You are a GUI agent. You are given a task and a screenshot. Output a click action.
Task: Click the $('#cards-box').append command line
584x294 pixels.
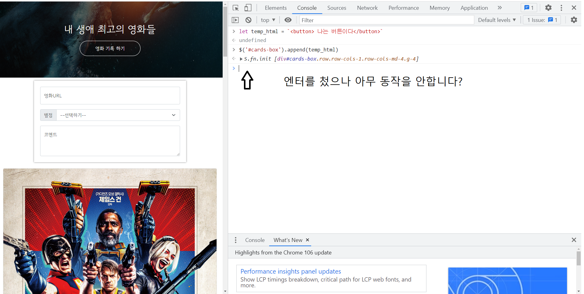coord(289,50)
